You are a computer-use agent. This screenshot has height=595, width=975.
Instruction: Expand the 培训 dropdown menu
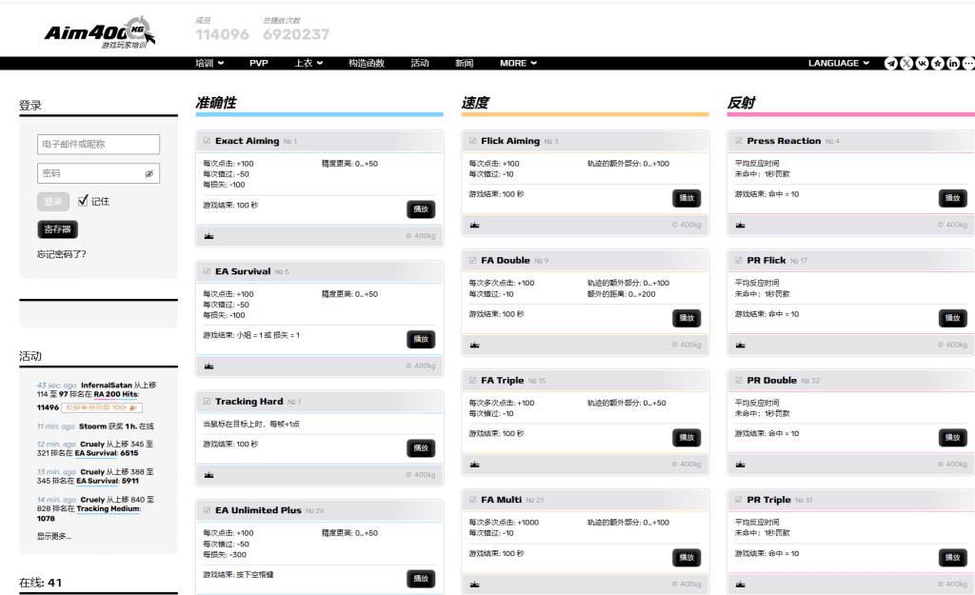click(x=209, y=63)
